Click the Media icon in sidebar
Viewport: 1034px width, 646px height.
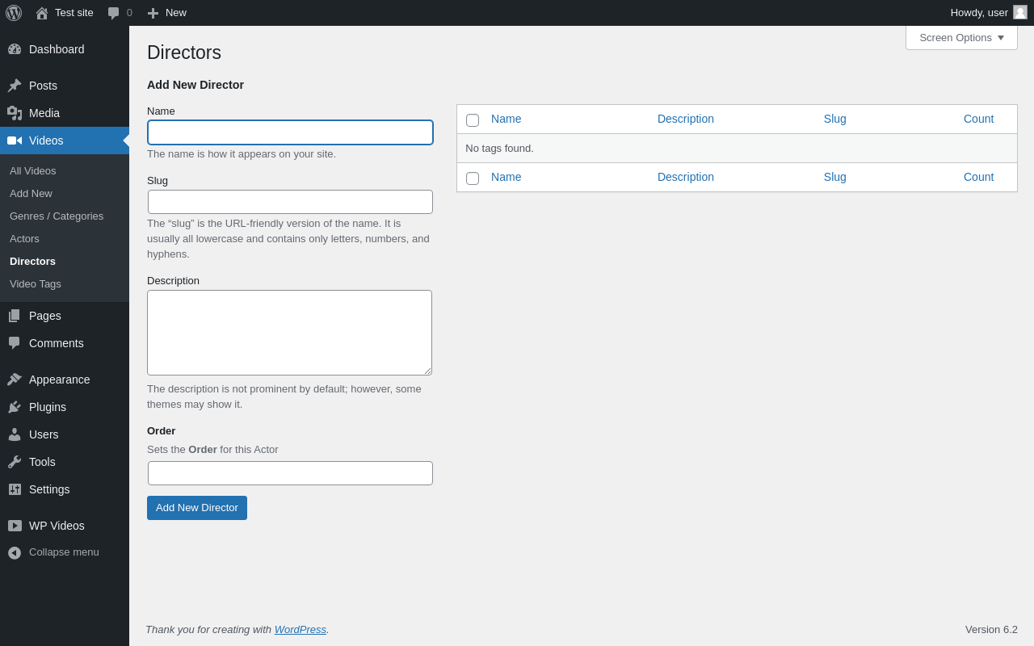click(x=15, y=113)
